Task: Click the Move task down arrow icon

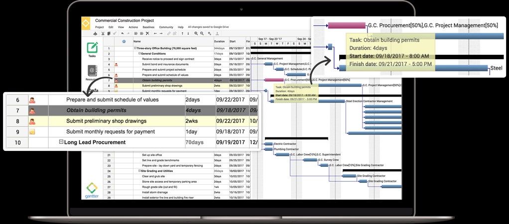Action: [188, 33]
